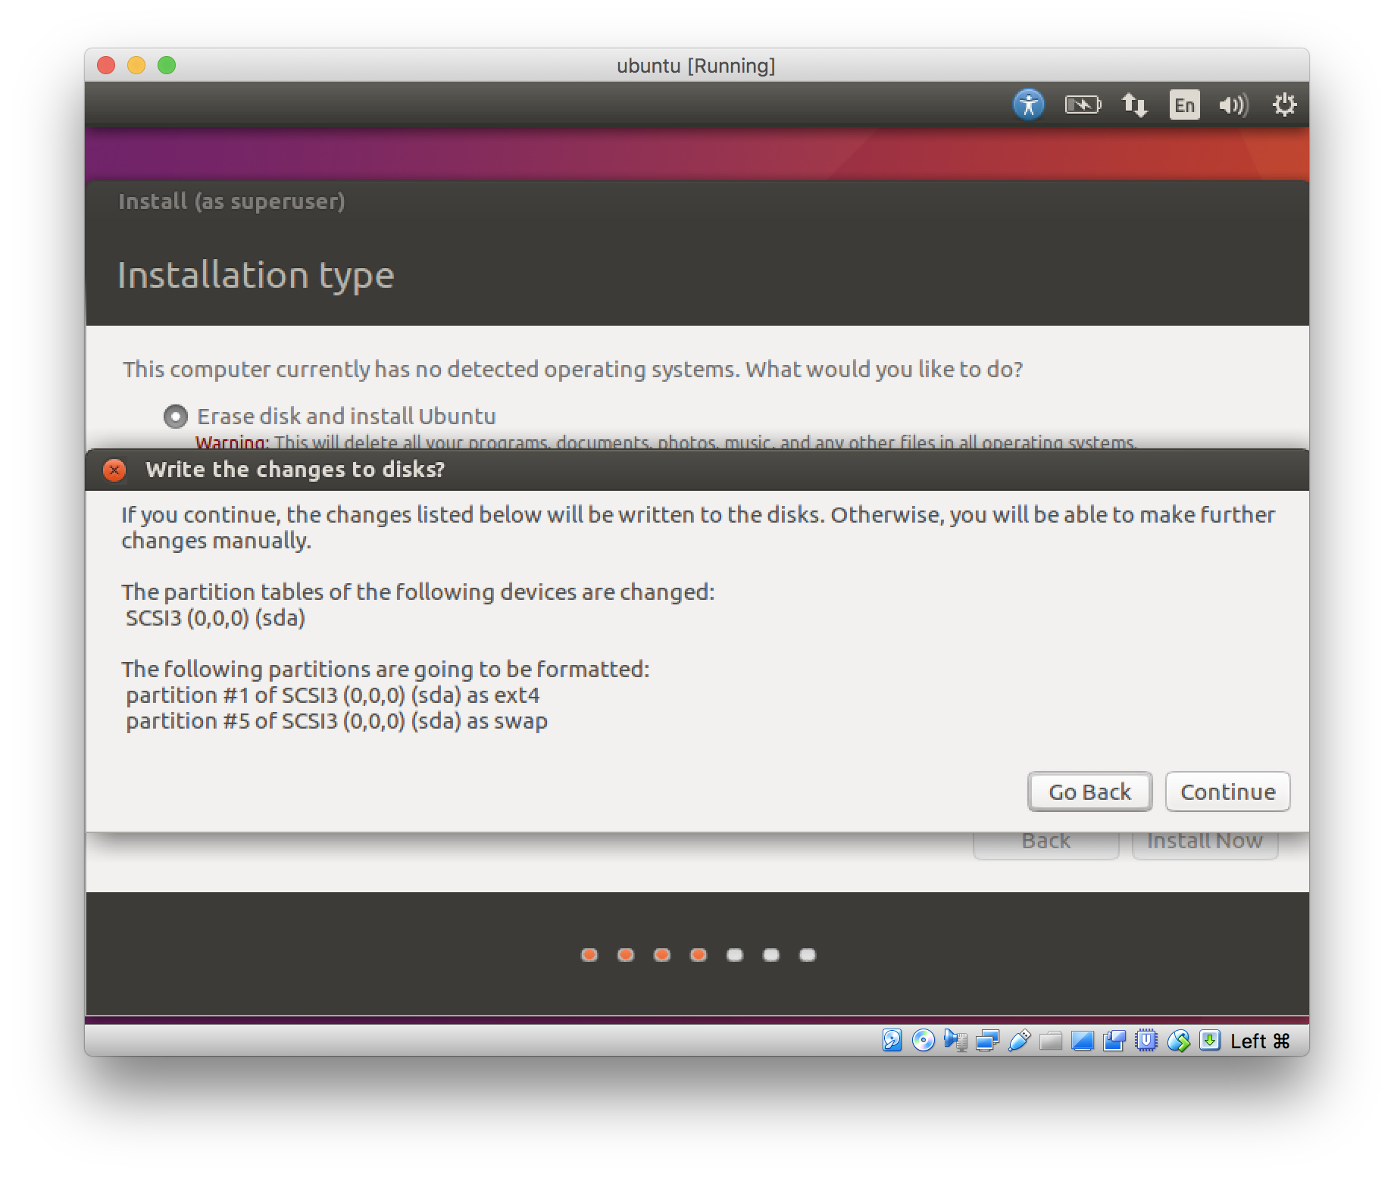Open the En keyboard layout menu
Screen dimensions: 1394x1177
1184,105
